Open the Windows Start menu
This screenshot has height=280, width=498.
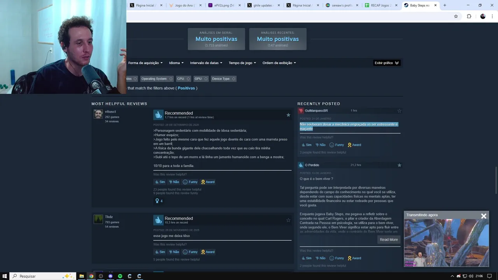[5, 276]
